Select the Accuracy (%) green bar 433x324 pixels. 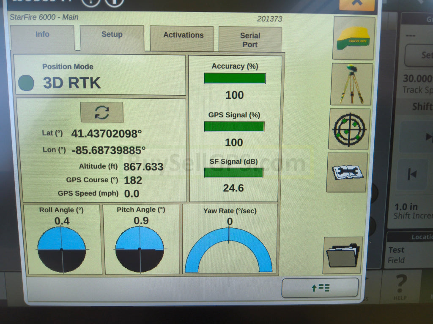(235, 78)
